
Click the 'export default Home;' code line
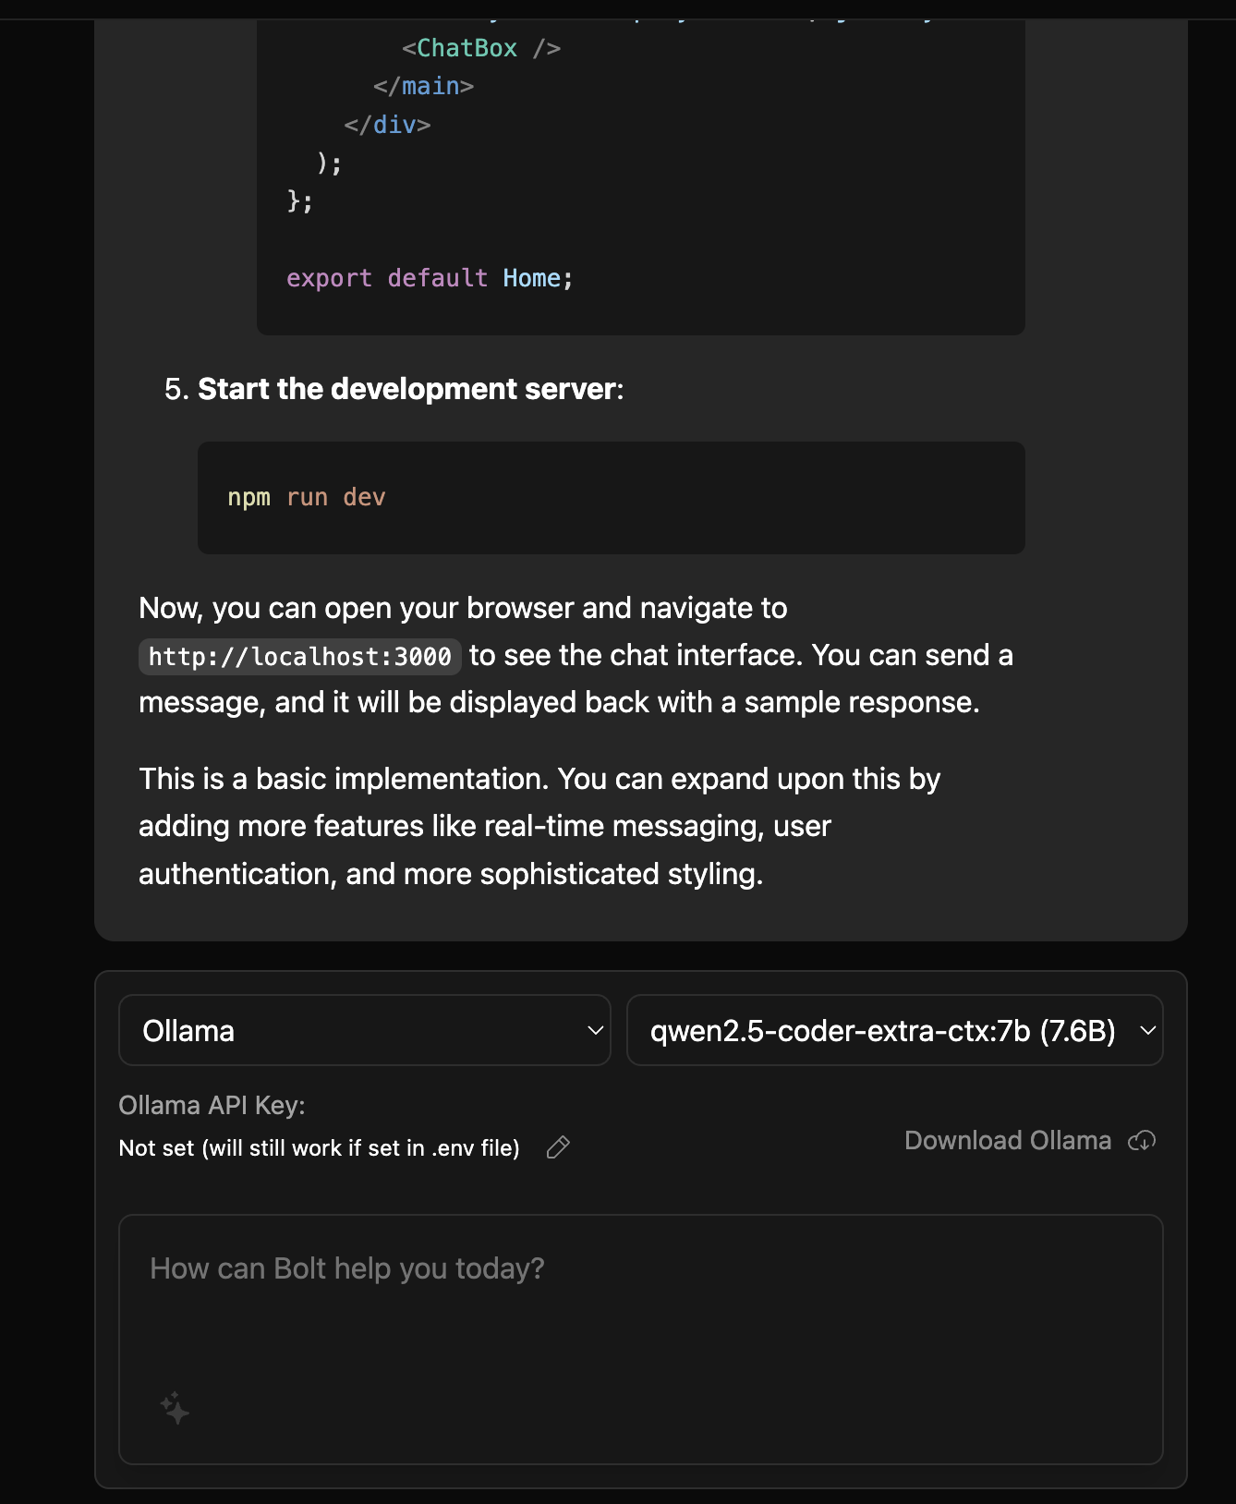tap(430, 278)
